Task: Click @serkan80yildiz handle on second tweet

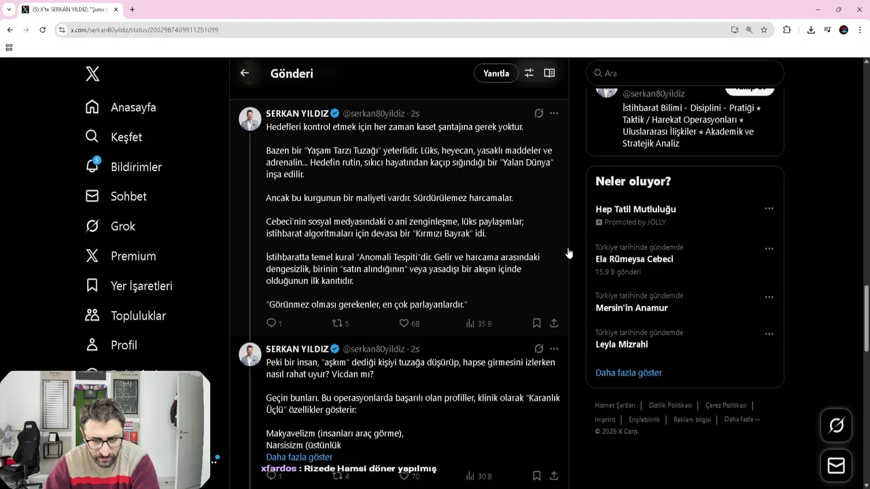Action: point(373,349)
